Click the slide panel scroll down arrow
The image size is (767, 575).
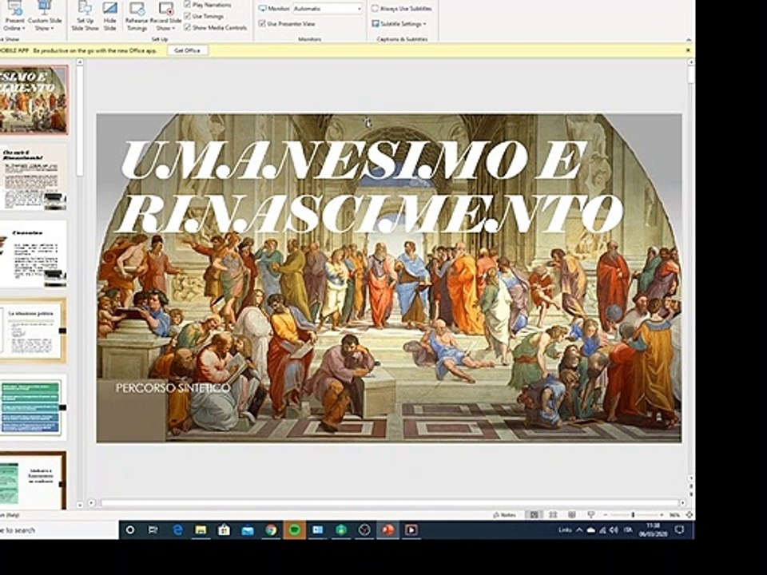coord(80,504)
